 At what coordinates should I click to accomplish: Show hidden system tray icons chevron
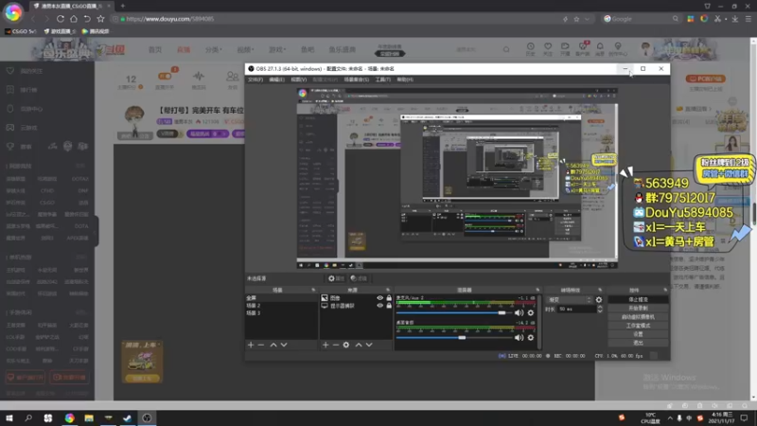tap(670, 418)
